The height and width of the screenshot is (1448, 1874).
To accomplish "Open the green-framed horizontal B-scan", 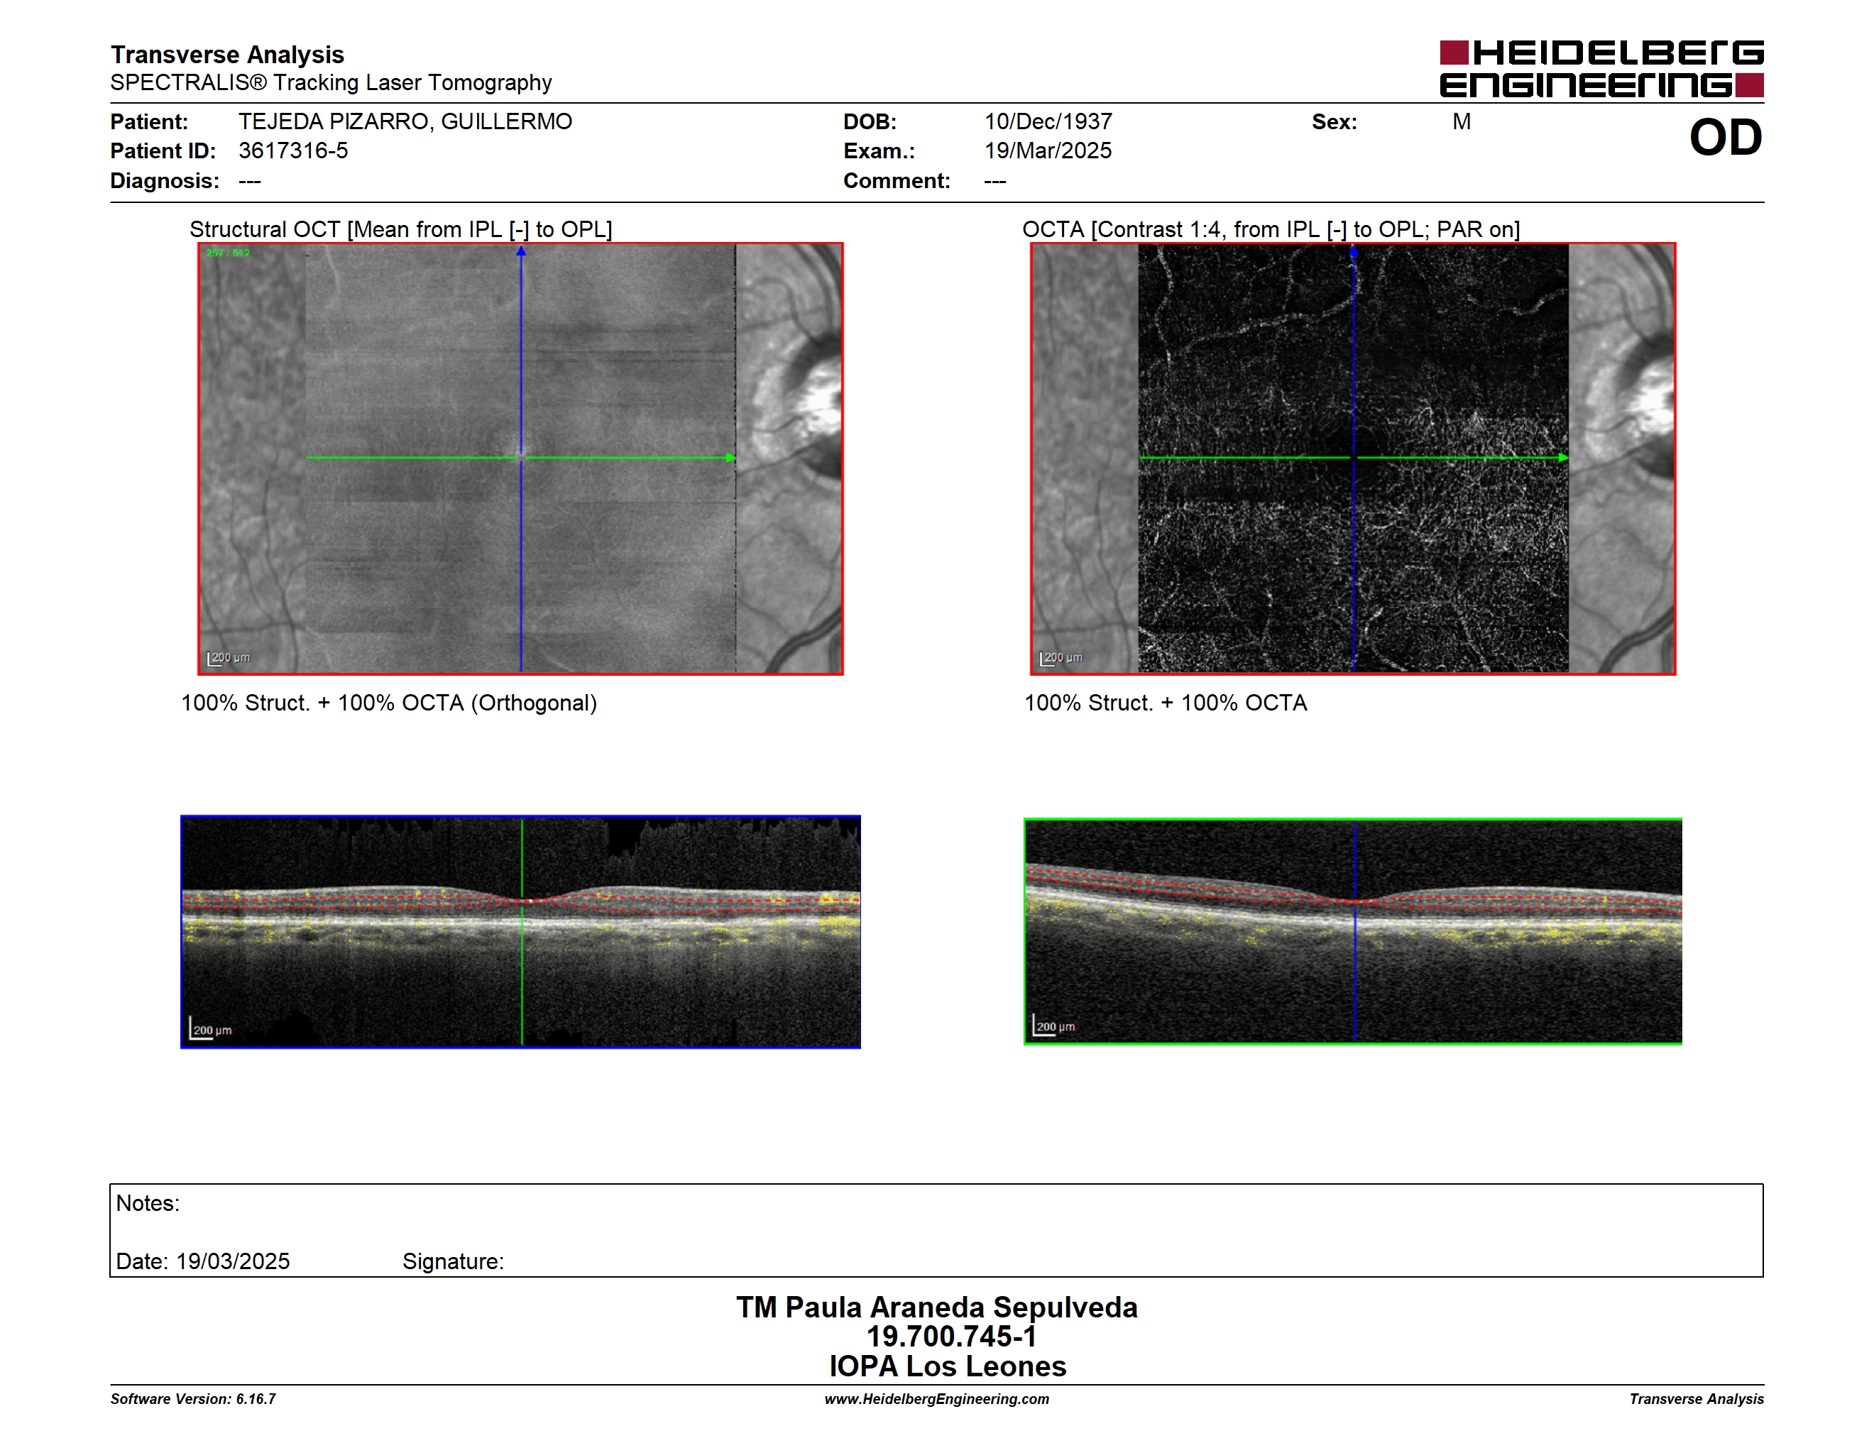I will [1353, 931].
